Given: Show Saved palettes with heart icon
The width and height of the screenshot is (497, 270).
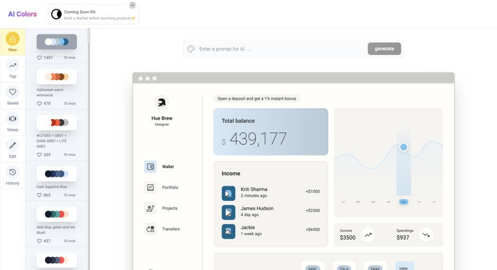Looking at the screenshot, I should pyautogui.click(x=13, y=95).
